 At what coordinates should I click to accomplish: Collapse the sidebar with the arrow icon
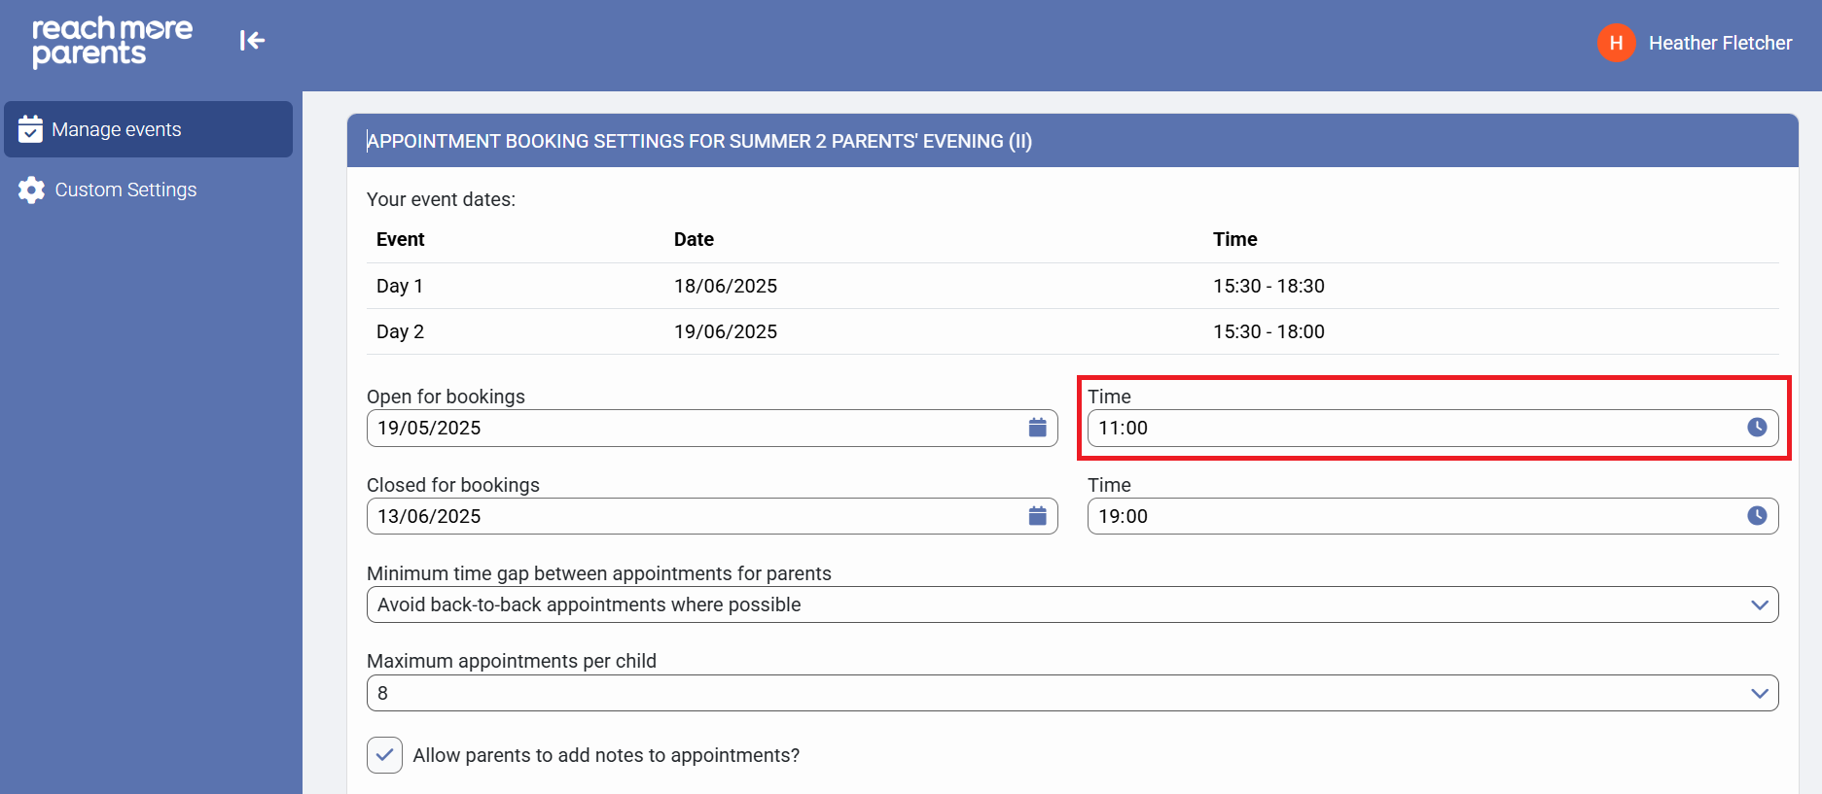point(252,40)
